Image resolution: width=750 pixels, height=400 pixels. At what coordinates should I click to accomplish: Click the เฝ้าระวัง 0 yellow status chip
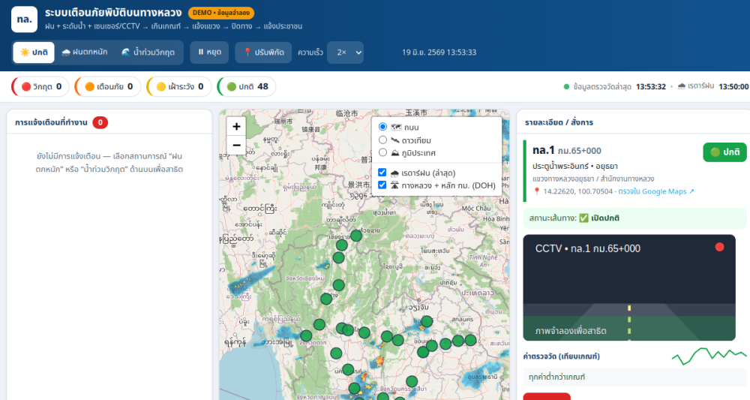tap(179, 86)
